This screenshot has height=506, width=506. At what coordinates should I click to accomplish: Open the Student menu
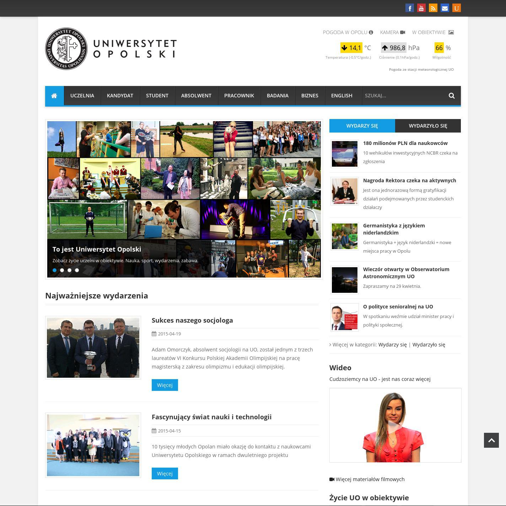[157, 96]
